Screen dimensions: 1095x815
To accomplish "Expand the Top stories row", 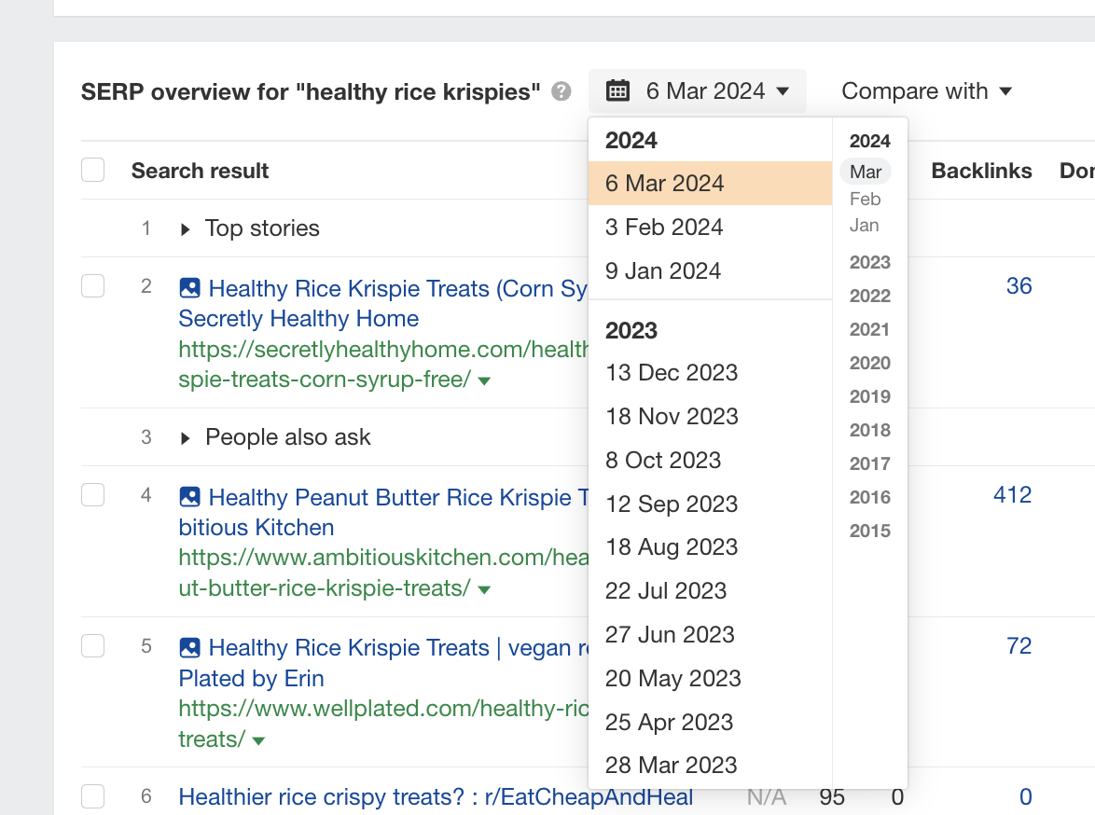I will tap(184, 228).
